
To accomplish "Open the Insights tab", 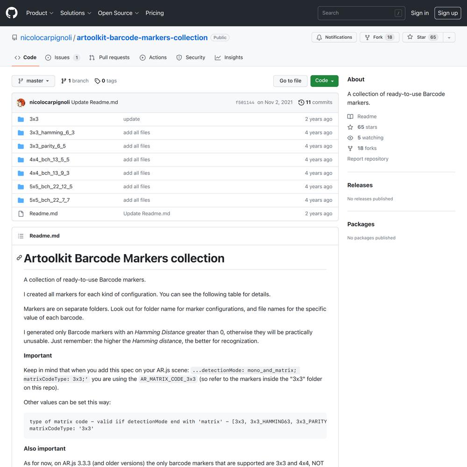I will [x=229, y=57].
